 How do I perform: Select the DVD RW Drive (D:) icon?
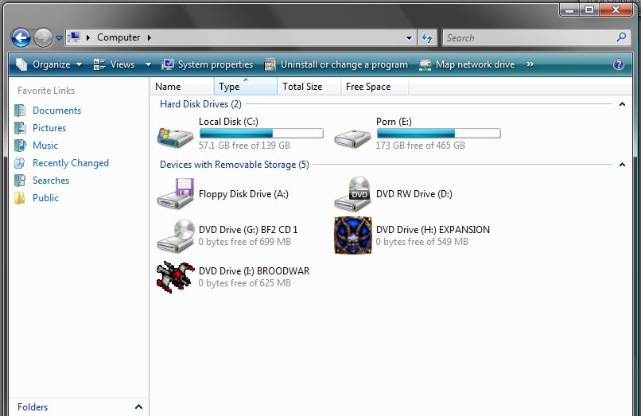[352, 194]
